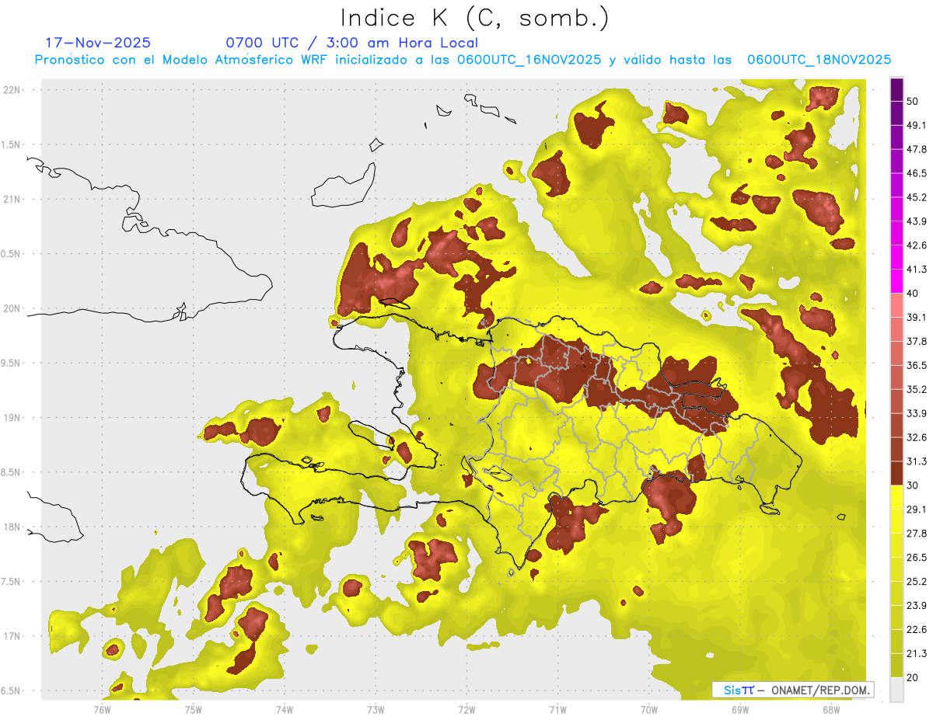Select the date text '17-Nov-2025'
The width and height of the screenshot is (933, 720).
98,43
